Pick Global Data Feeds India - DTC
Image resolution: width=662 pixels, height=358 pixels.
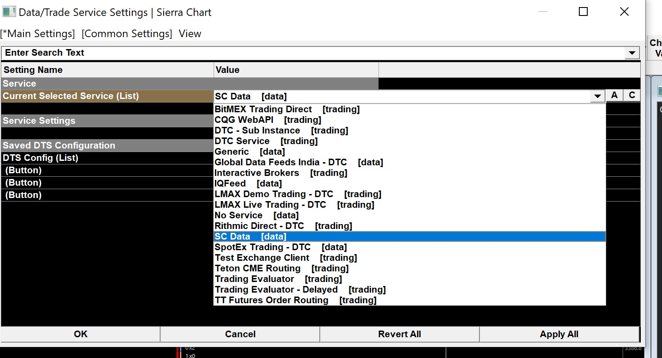(x=409, y=162)
